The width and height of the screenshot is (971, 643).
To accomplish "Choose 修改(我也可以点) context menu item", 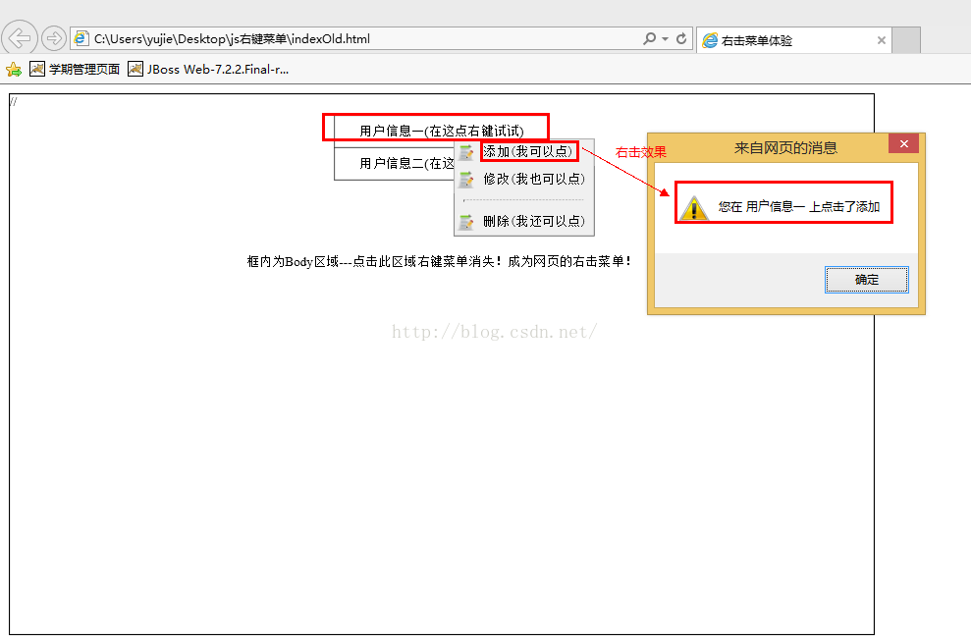I will [x=534, y=179].
